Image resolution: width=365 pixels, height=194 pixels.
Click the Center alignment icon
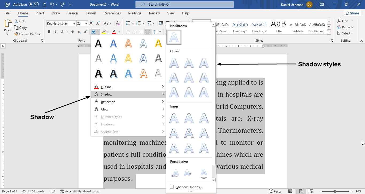tap(135, 32)
